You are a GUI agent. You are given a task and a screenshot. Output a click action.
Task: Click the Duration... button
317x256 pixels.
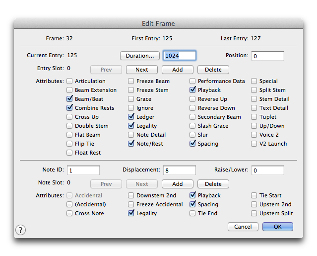140,56
